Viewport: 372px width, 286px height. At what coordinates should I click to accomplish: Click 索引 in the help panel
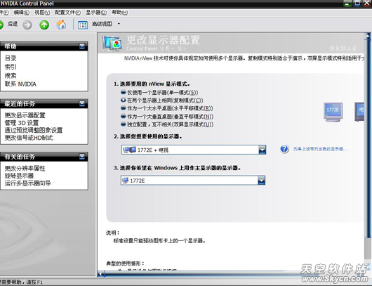click(11, 67)
